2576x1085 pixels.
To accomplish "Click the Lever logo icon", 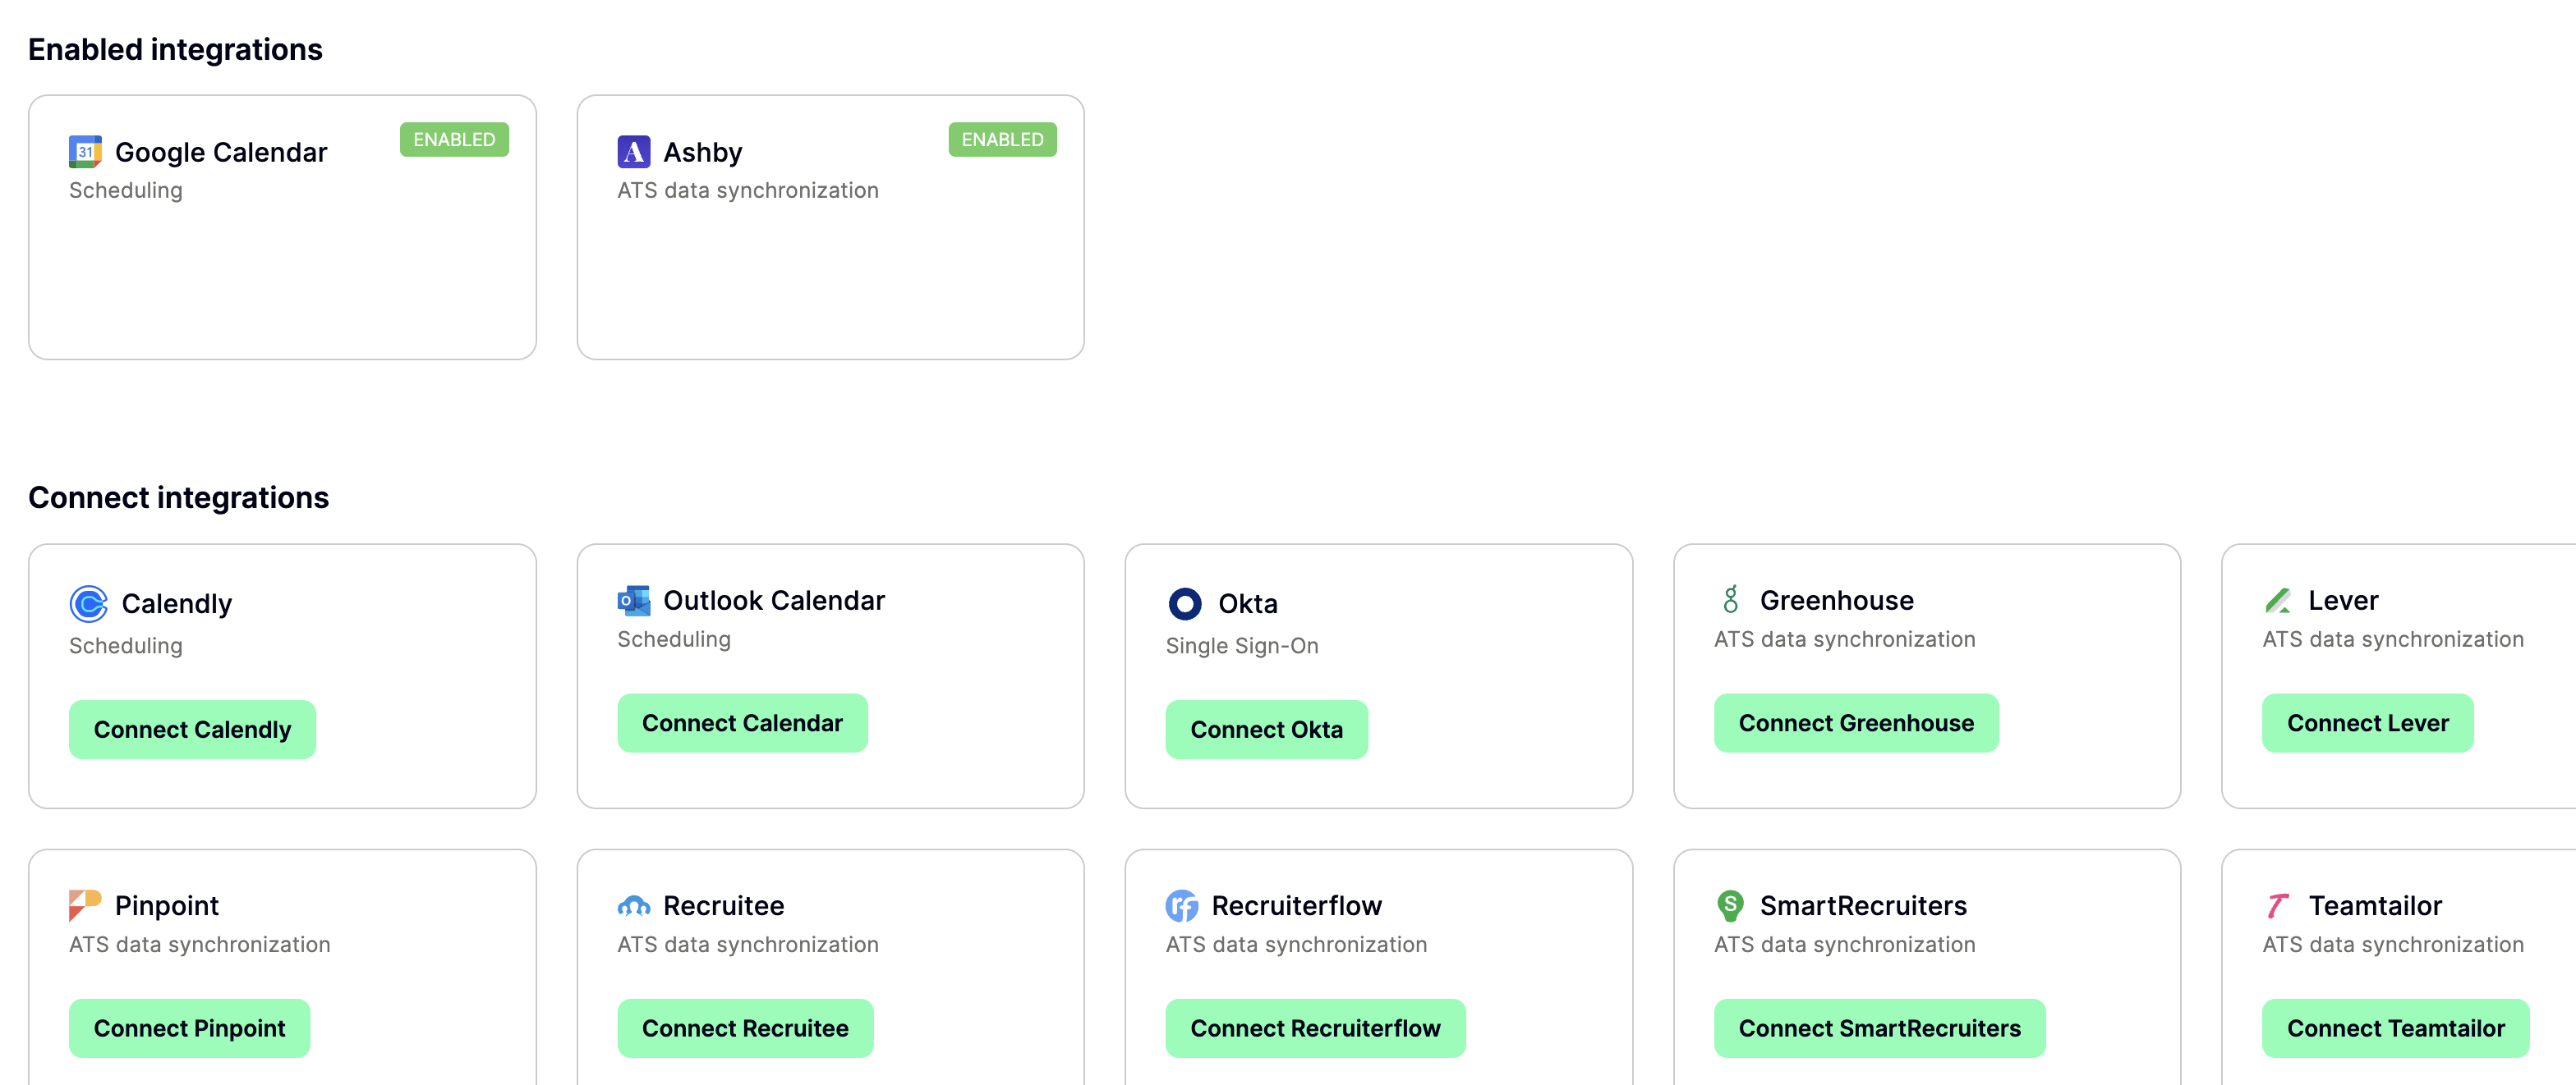I will 2278,601.
